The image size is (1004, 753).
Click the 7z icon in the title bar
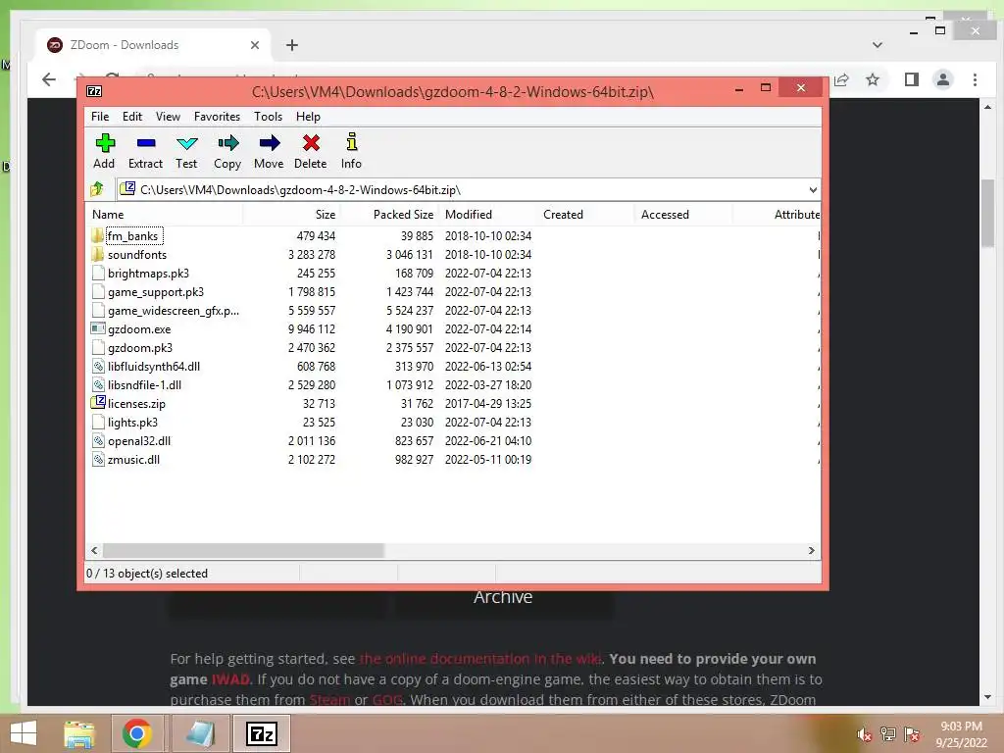click(x=94, y=91)
